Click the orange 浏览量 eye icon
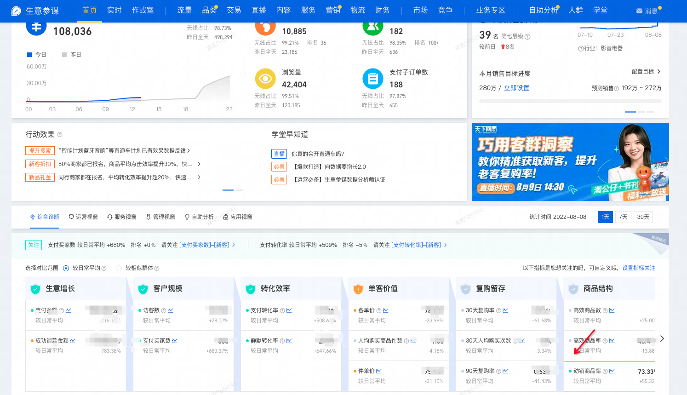687x395 pixels. [265, 79]
